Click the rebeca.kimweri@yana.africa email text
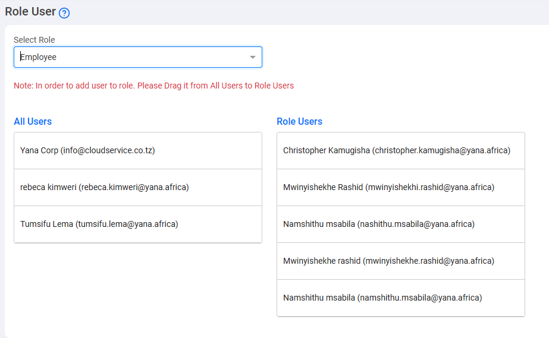Screen dimensions: 549x338 coord(134,188)
